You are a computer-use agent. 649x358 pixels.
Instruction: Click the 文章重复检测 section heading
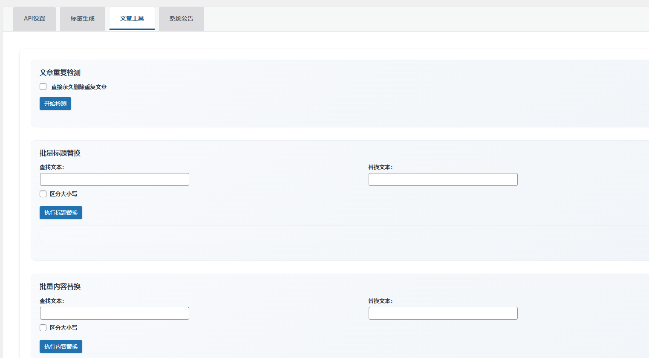[60, 73]
